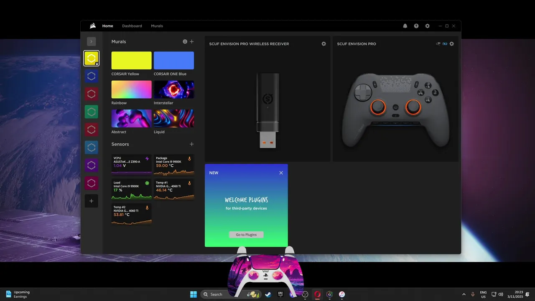Open the notifications bell
Viewport: 535px width, 301px height.
pyautogui.click(x=405, y=26)
